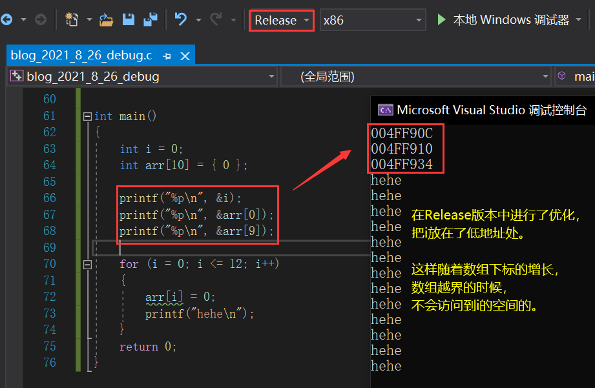Click the 004FF90C address in console

click(402, 134)
